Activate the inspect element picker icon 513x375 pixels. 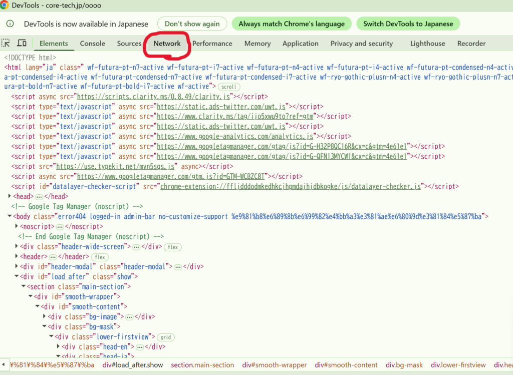tap(6, 44)
